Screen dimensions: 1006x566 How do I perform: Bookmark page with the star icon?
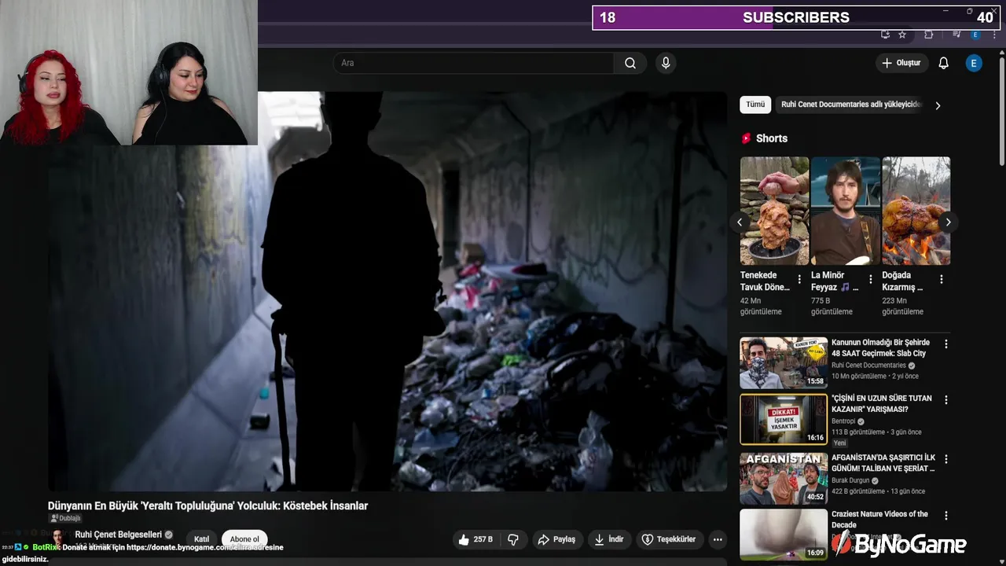click(x=902, y=35)
